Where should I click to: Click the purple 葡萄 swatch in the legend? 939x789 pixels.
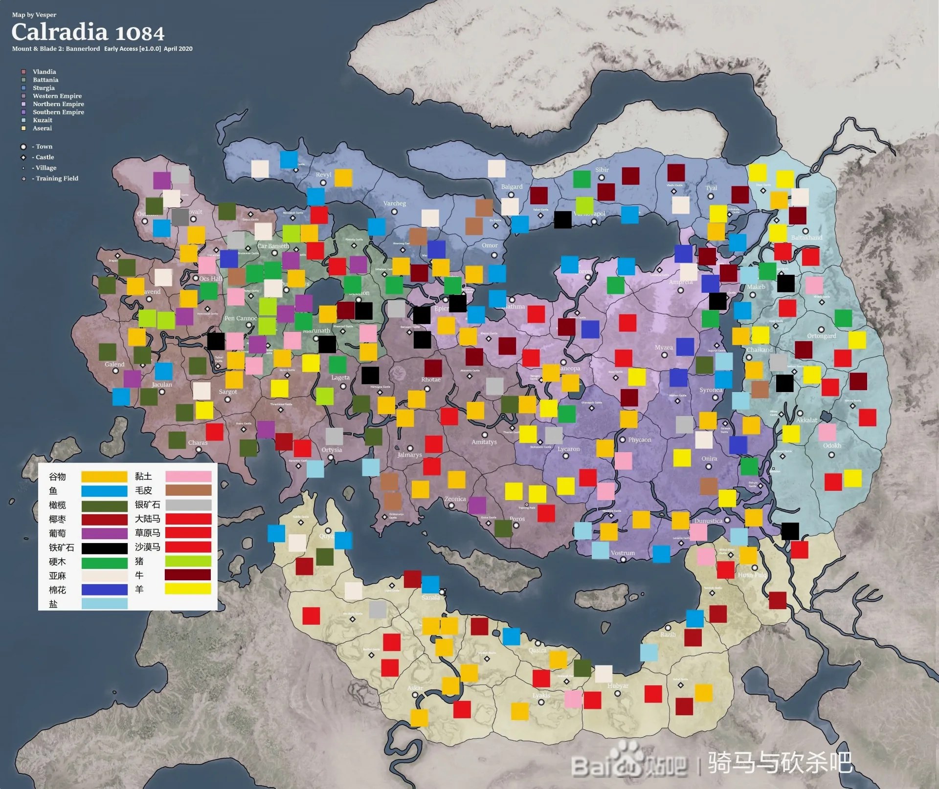(x=104, y=533)
